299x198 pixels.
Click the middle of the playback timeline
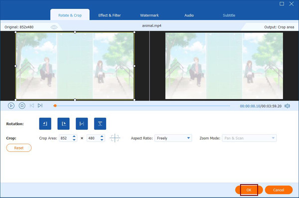pos(142,106)
